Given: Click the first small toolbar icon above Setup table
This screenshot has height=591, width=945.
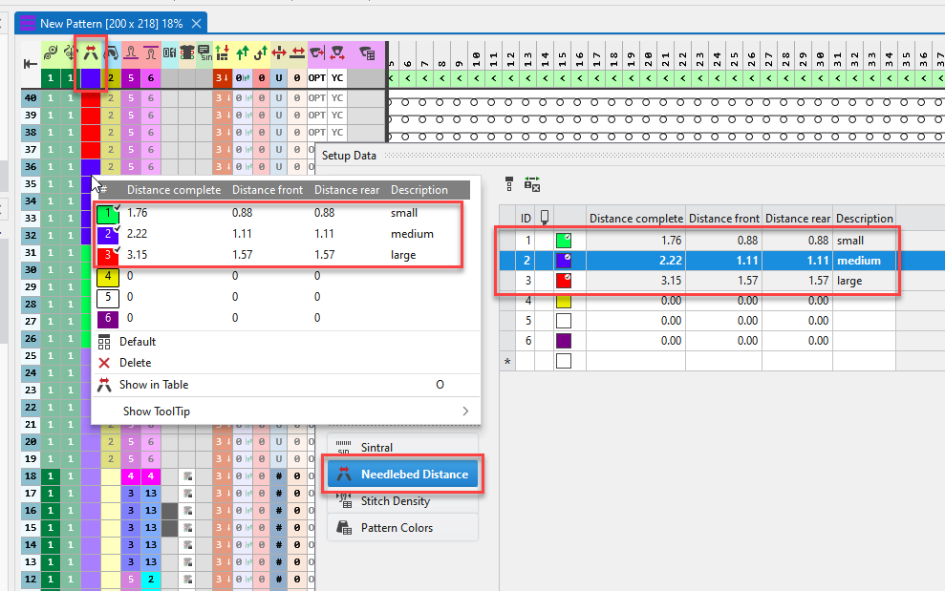Looking at the screenshot, I should click(509, 183).
